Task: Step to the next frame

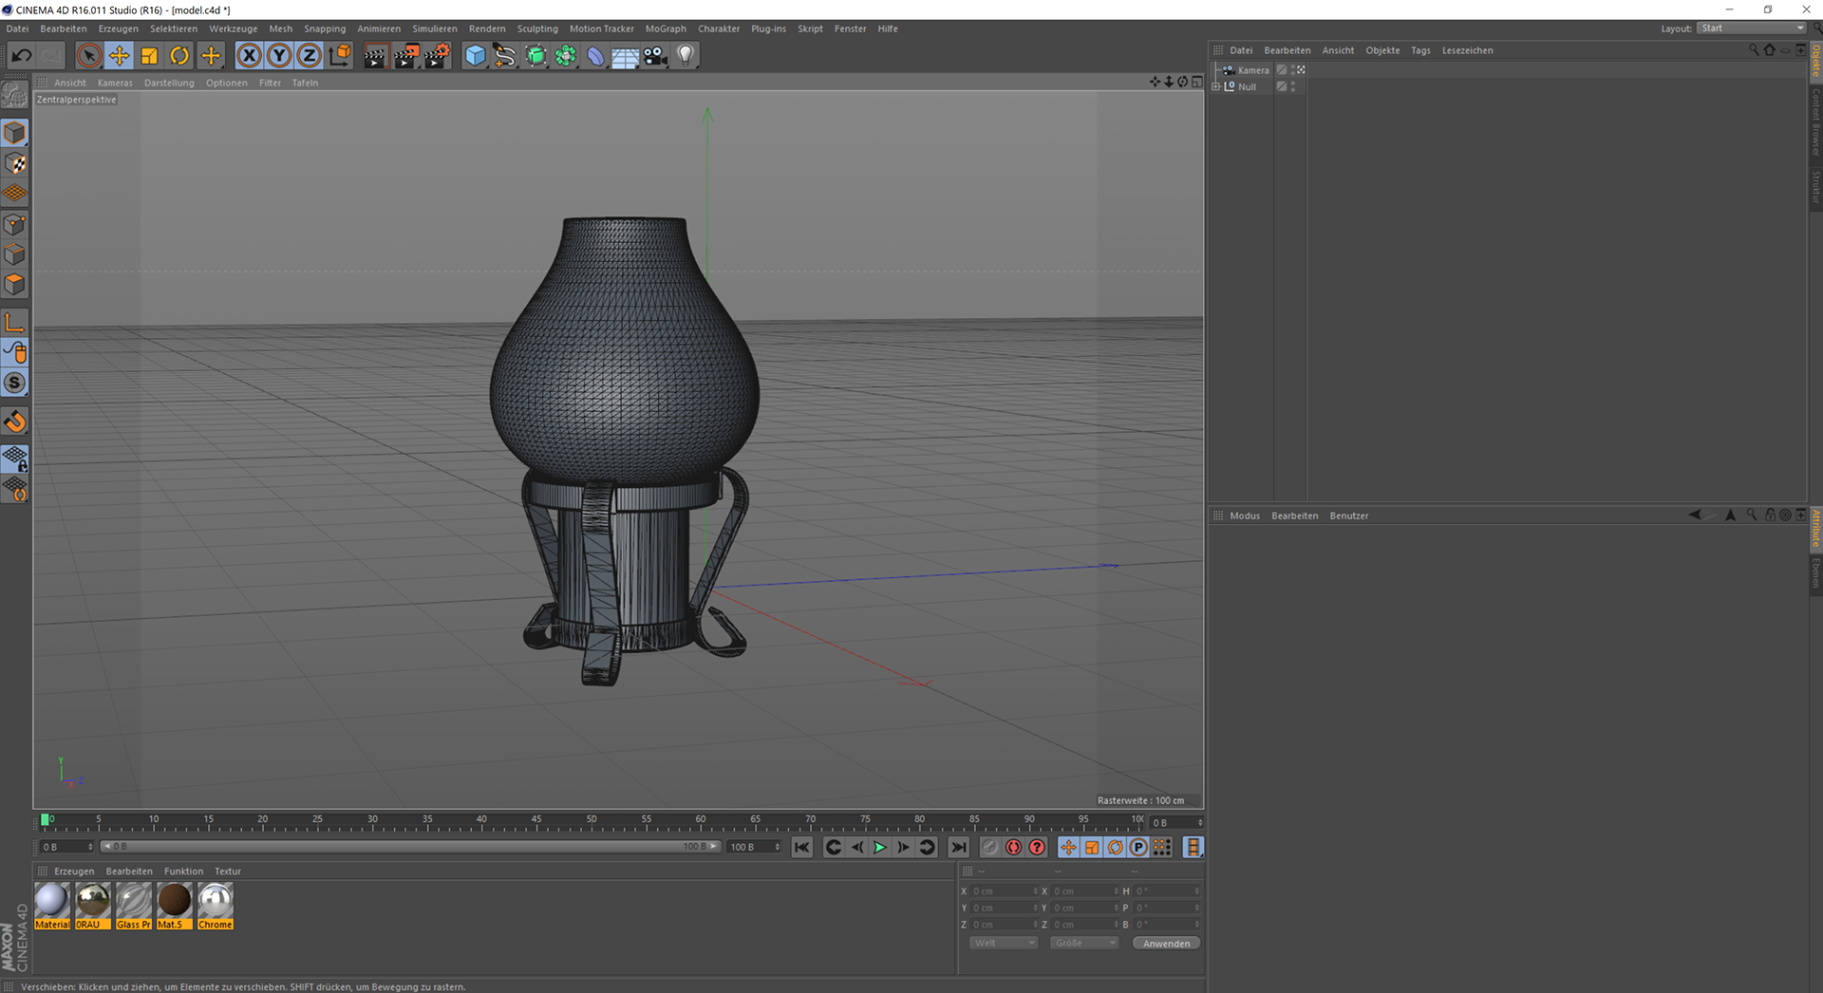Action: (x=903, y=847)
